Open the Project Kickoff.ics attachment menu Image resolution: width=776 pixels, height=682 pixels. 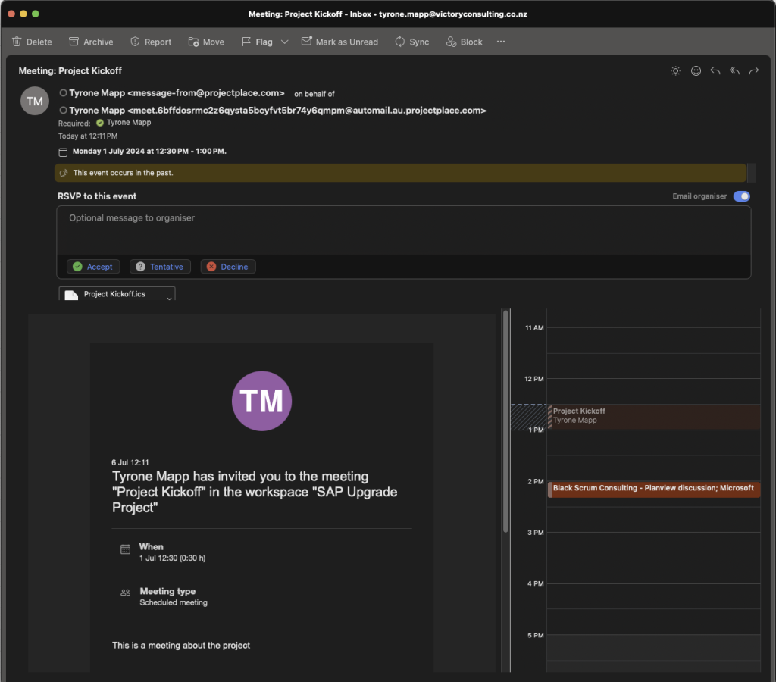click(169, 298)
